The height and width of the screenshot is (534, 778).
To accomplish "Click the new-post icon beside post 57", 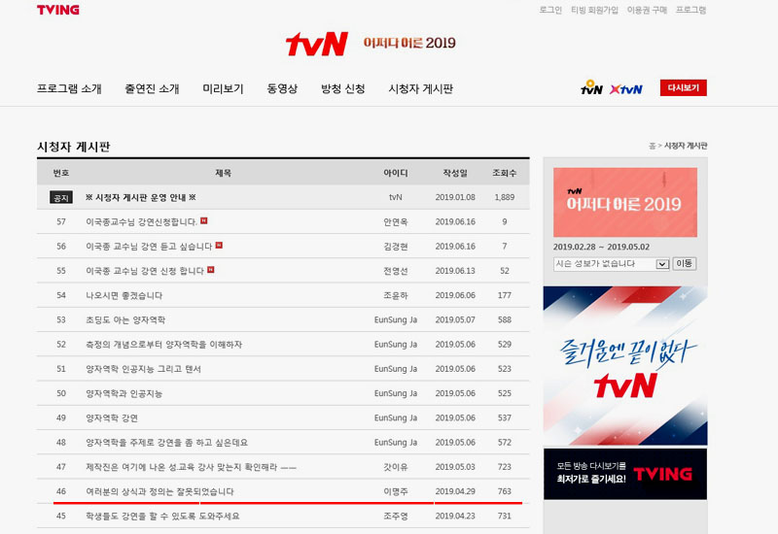I will pyautogui.click(x=204, y=220).
